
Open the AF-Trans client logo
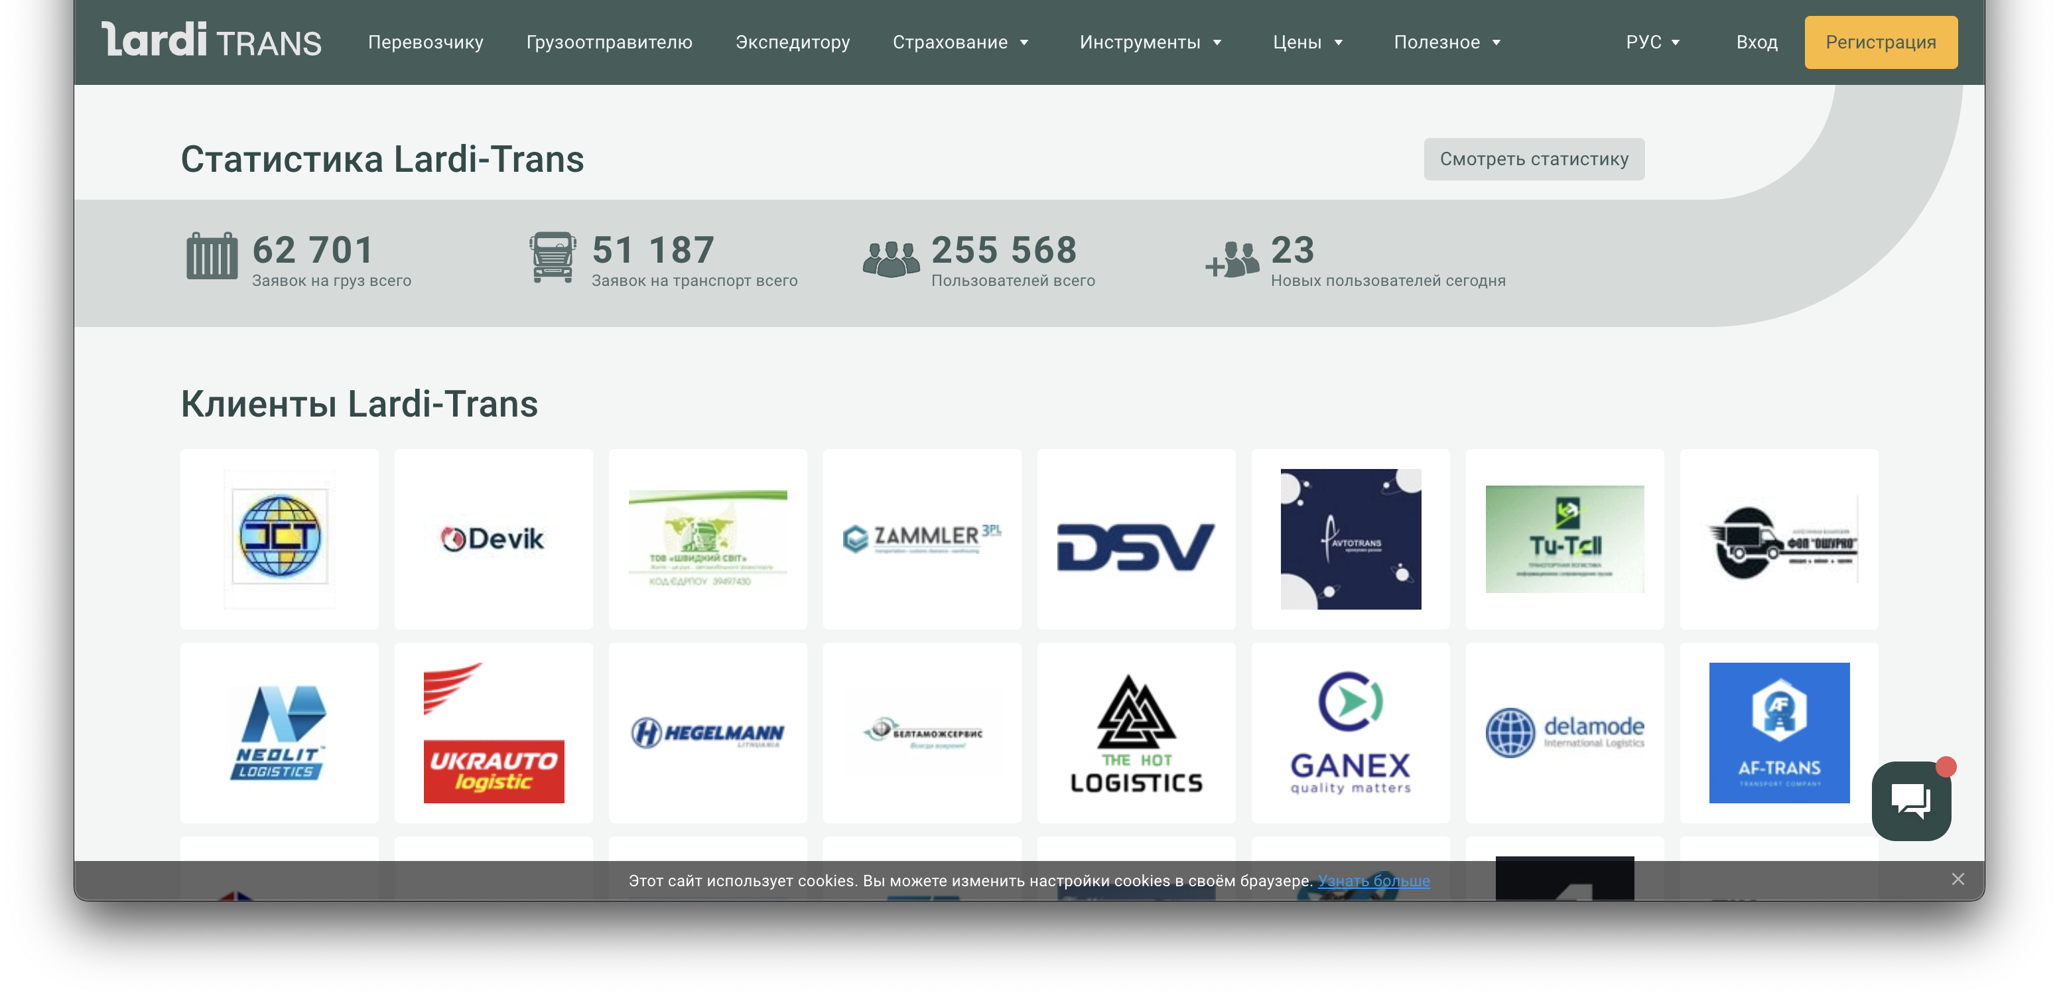pos(1778,733)
